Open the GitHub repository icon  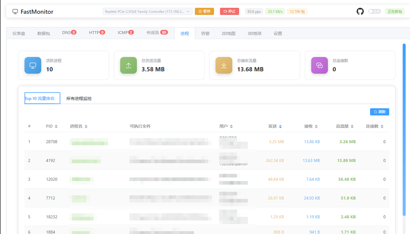[x=360, y=12]
